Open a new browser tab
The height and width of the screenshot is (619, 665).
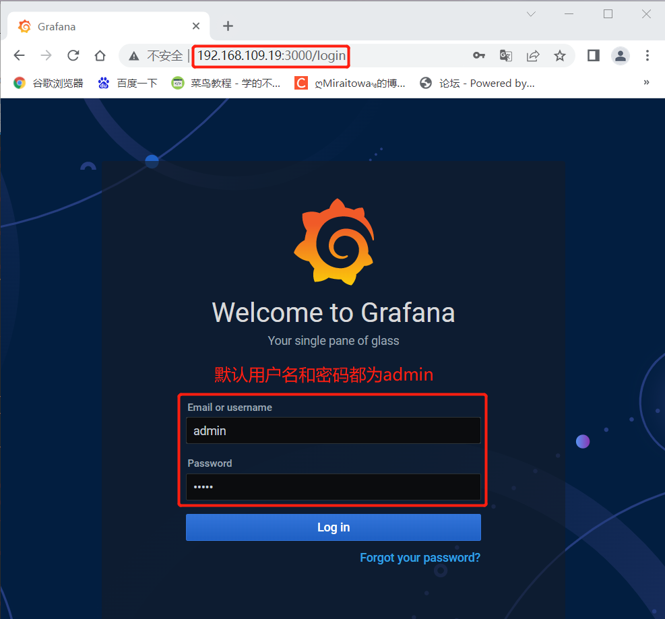(228, 26)
